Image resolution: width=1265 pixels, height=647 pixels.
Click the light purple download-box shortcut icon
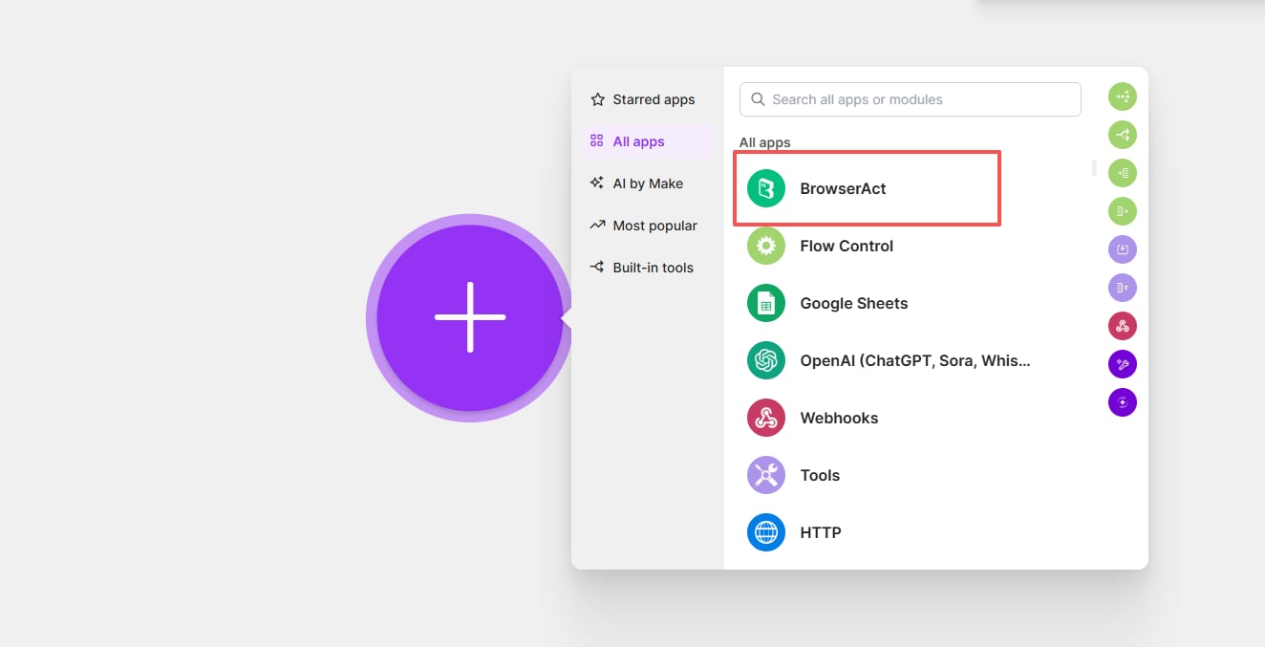(x=1123, y=249)
